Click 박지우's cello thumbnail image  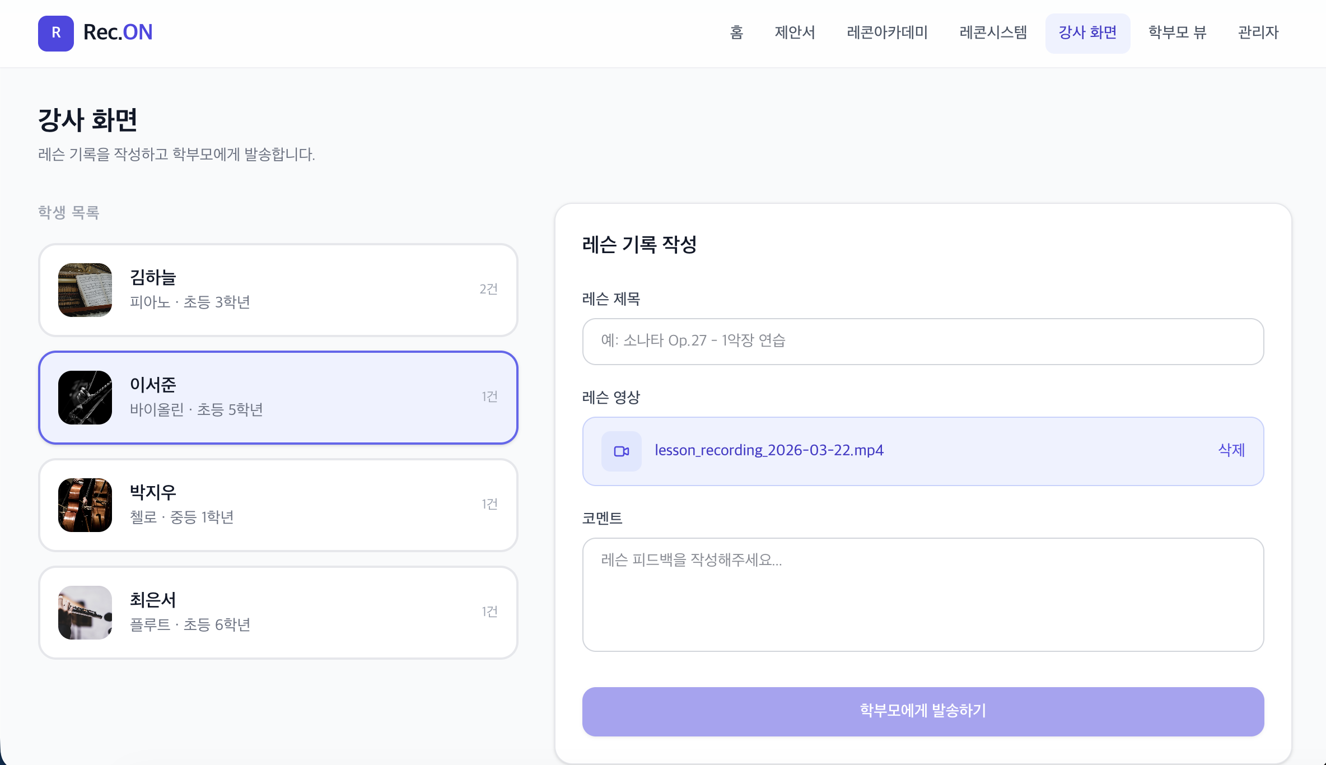pos(85,505)
